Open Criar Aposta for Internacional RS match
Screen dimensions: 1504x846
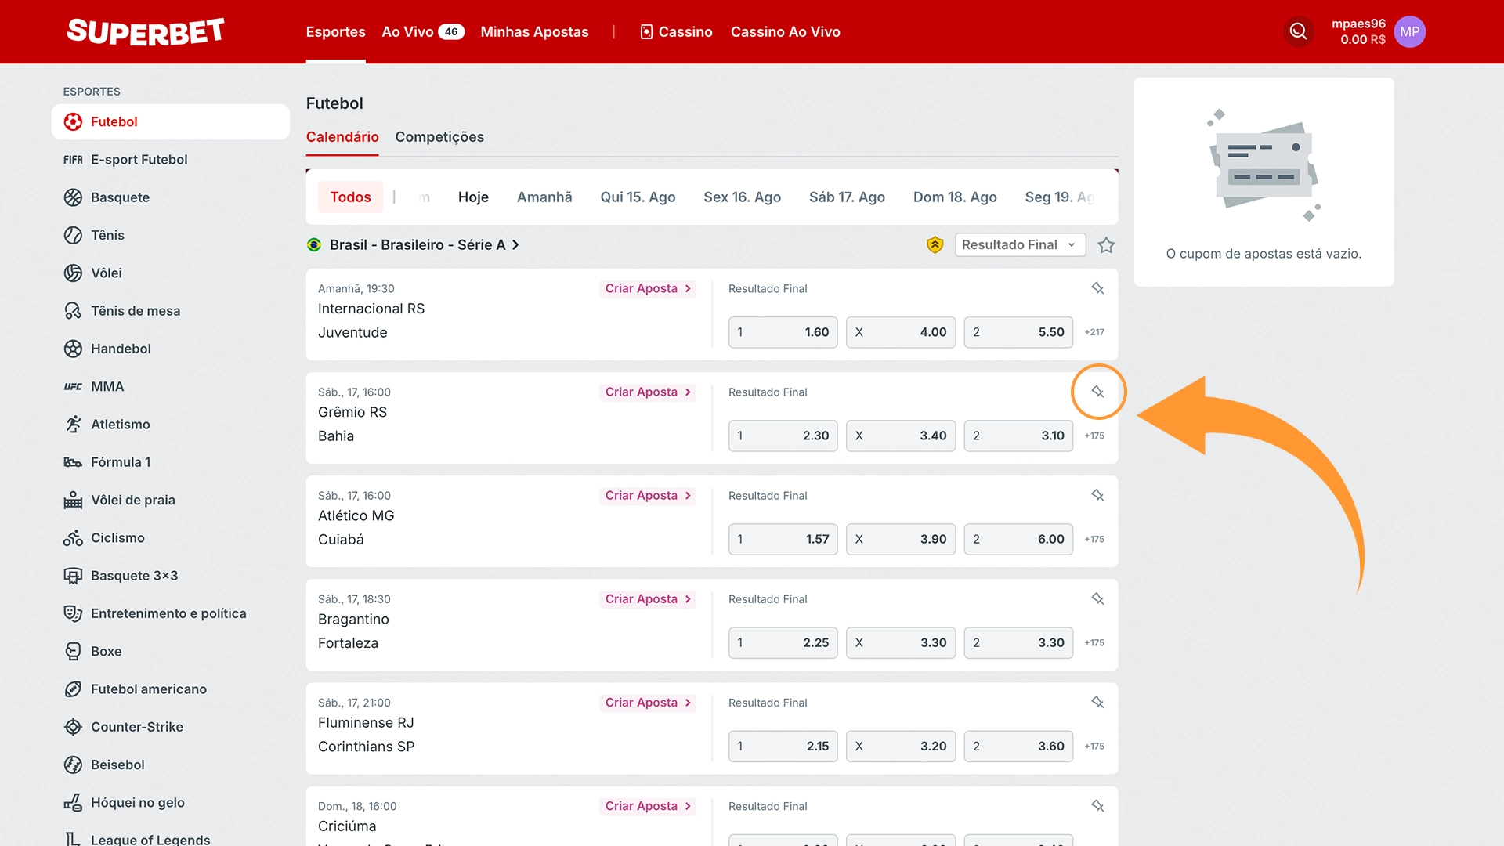click(x=648, y=288)
